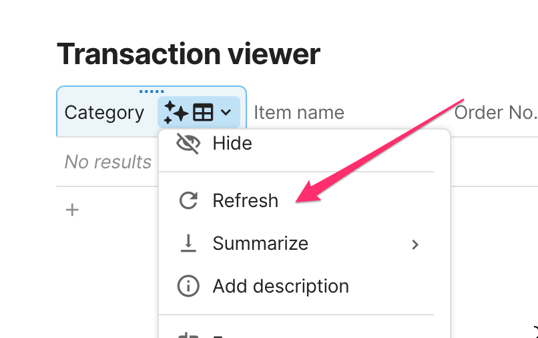Click the crossed-out eye Hide icon
This screenshot has height=338, width=538.
189,144
